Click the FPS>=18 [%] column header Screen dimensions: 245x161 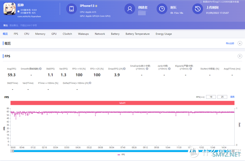tap(79, 69)
